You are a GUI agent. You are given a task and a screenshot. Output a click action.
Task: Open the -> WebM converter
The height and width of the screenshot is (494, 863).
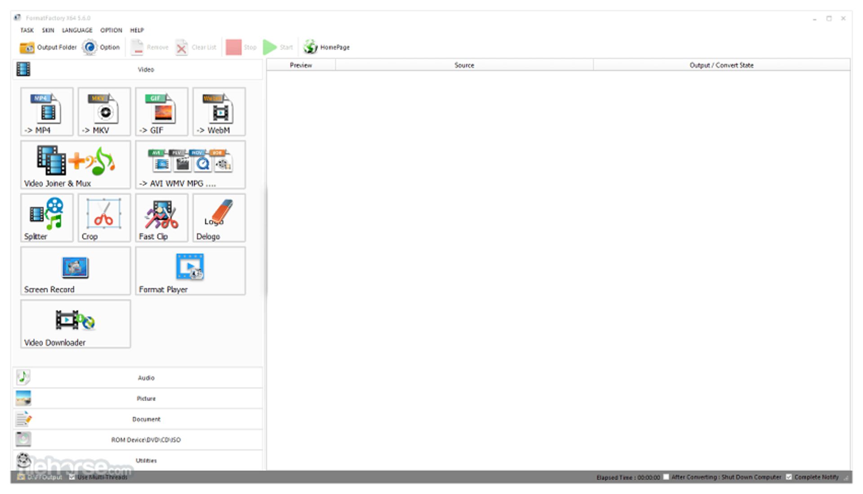tap(219, 111)
